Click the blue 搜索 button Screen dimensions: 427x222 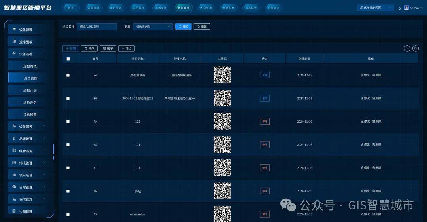[x=183, y=27]
